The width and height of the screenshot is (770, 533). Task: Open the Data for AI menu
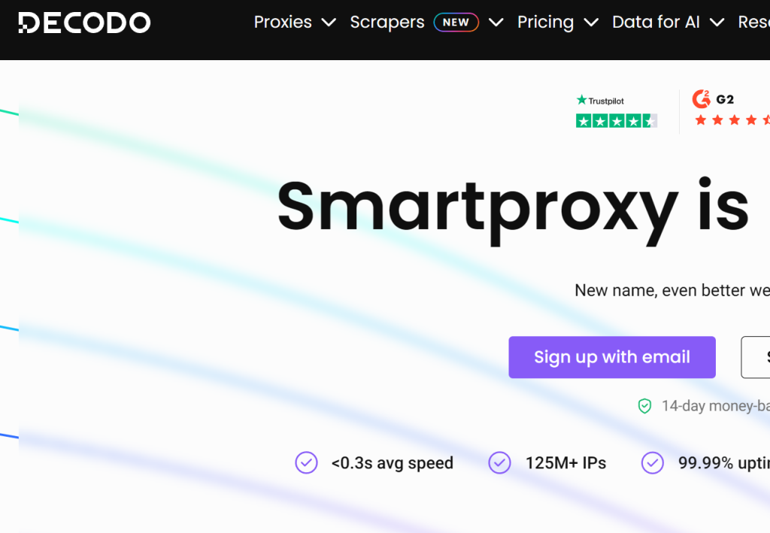[656, 22]
